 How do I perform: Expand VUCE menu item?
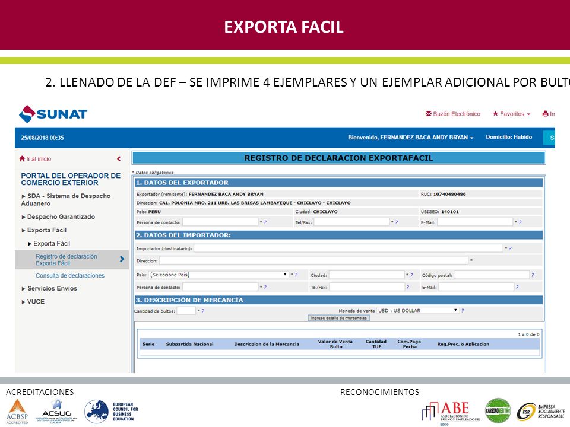pyautogui.click(x=33, y=302)
